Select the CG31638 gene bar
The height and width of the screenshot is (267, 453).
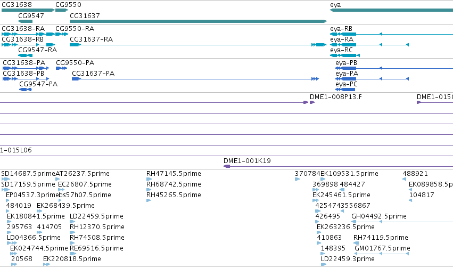[28, 10]
